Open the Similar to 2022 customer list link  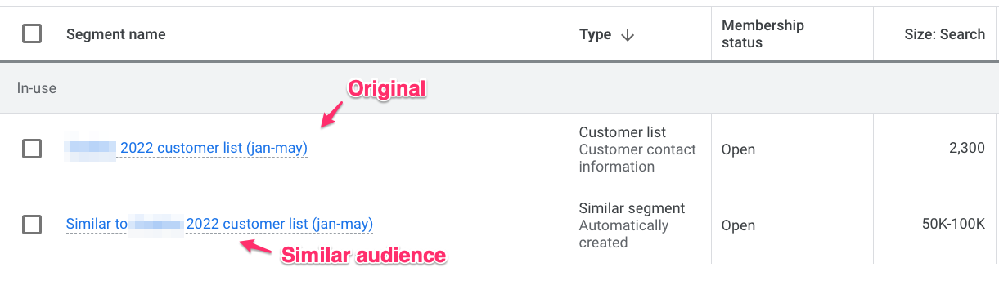click(219, 224)
